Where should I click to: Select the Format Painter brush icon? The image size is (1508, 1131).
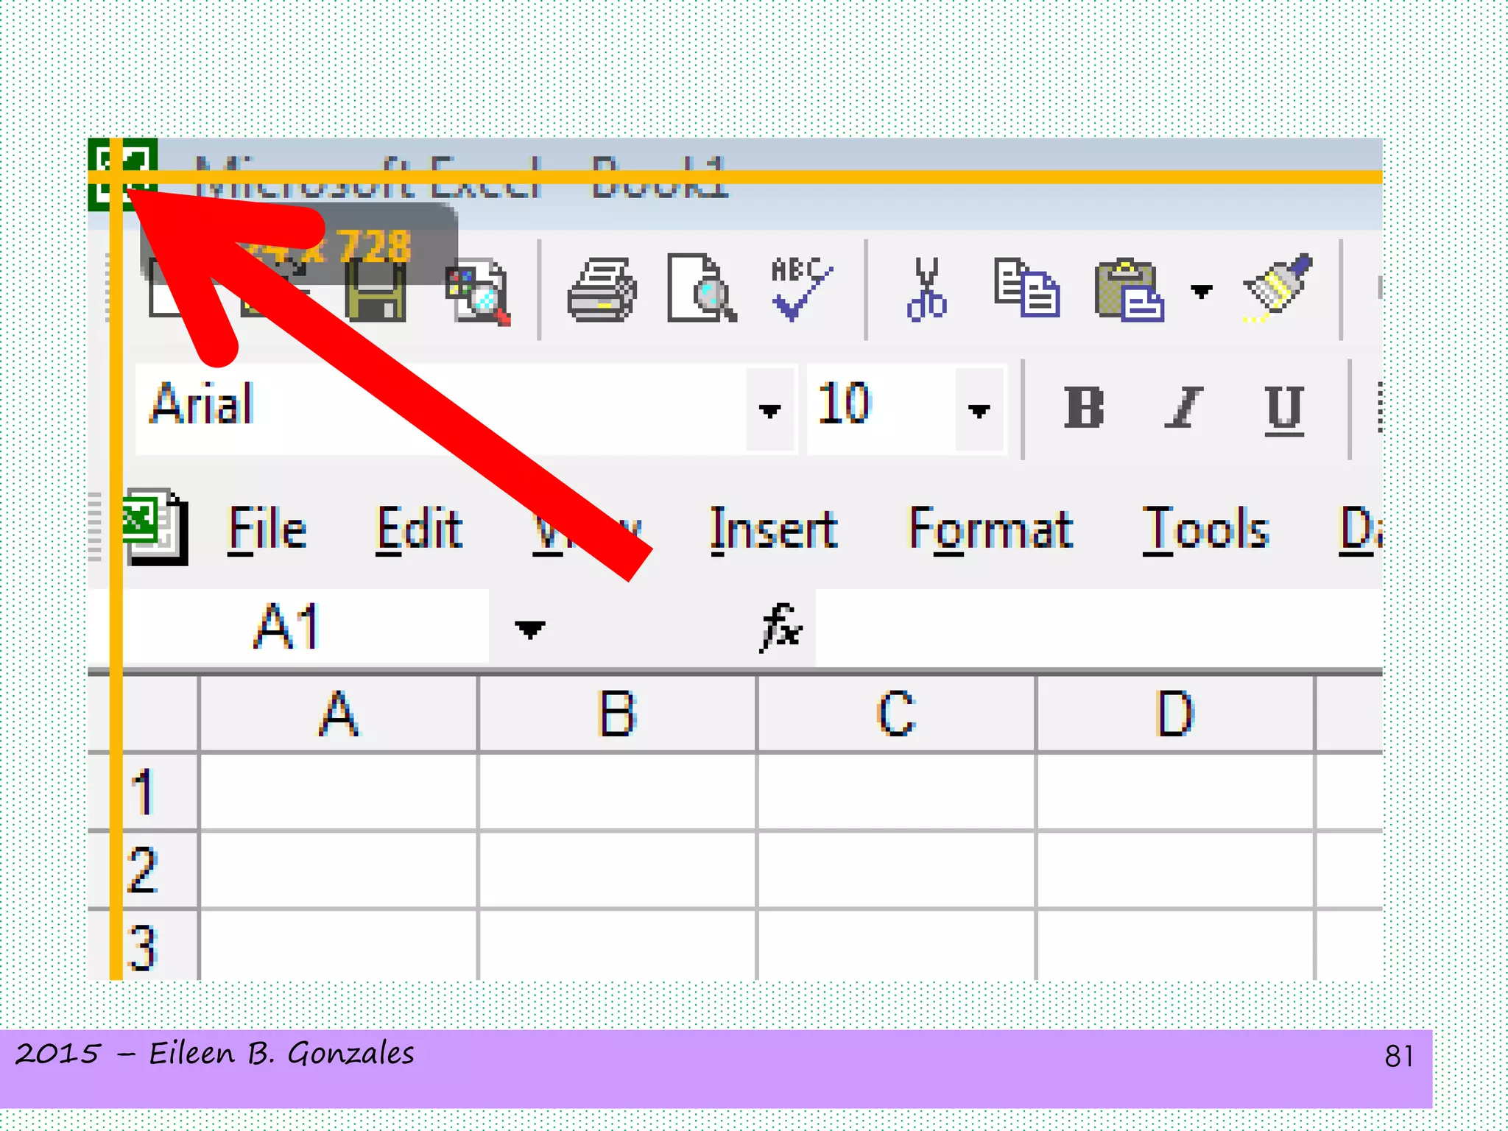click(x=1278, y=289)
